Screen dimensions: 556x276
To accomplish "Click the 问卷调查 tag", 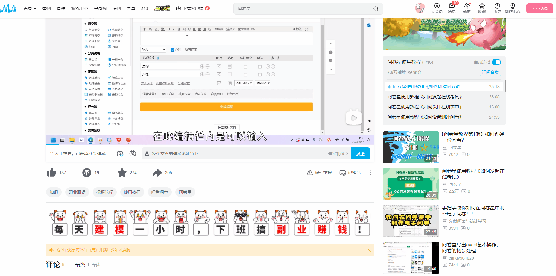I will 159,192.
